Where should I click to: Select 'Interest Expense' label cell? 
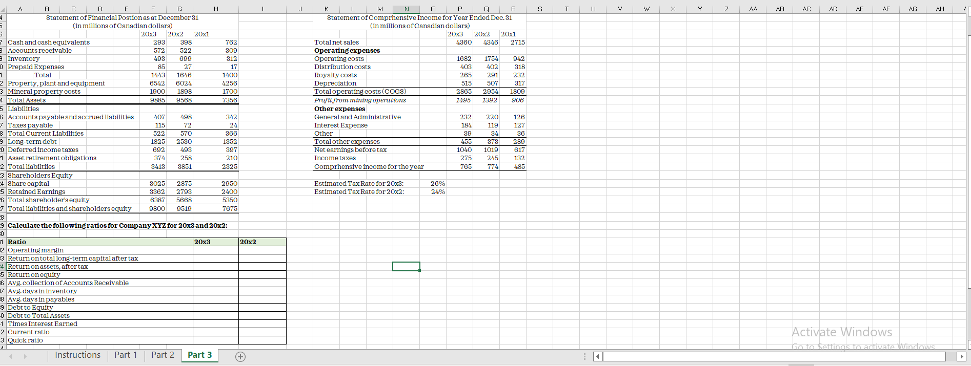(x=341, y=125)
